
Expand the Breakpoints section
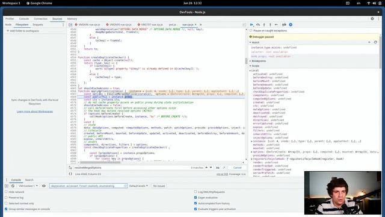(257, 61)
